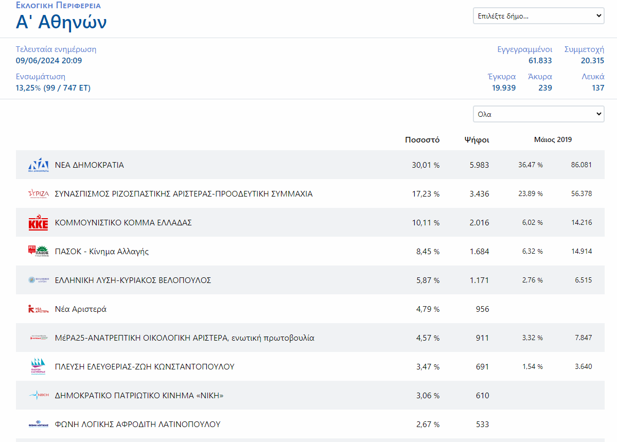The width and height of the screenshot is (617, 442).
Task: Click the ΠΑΣΟΚ party logo
Action: click(x=38, y=252)
